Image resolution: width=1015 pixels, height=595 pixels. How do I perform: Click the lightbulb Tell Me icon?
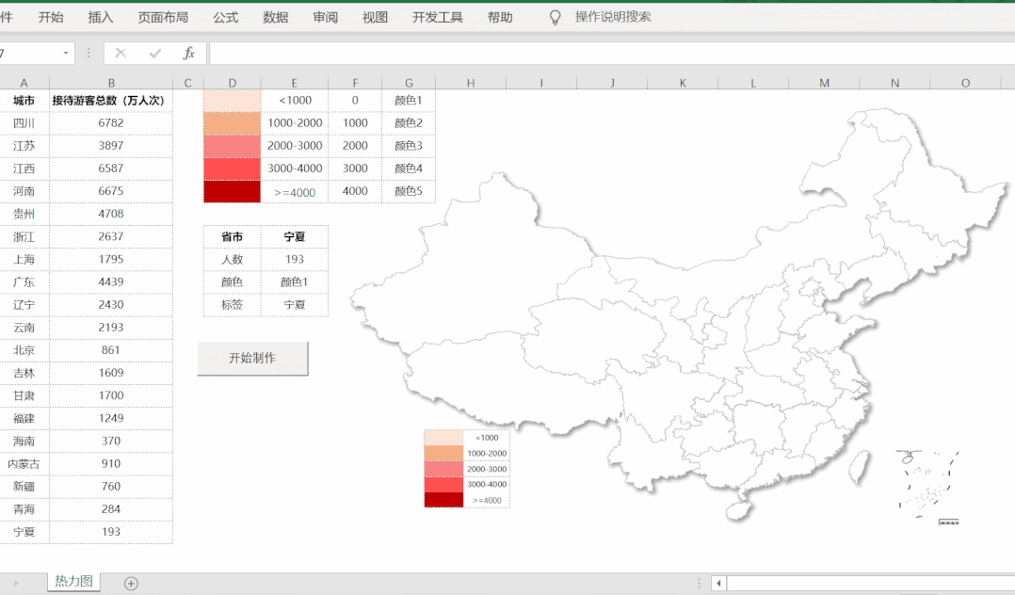coord(555,18)
